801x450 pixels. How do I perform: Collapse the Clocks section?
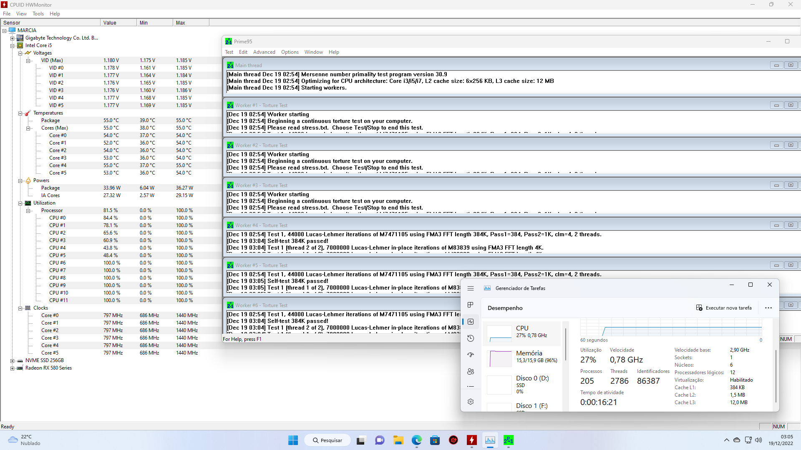[20, 308]
